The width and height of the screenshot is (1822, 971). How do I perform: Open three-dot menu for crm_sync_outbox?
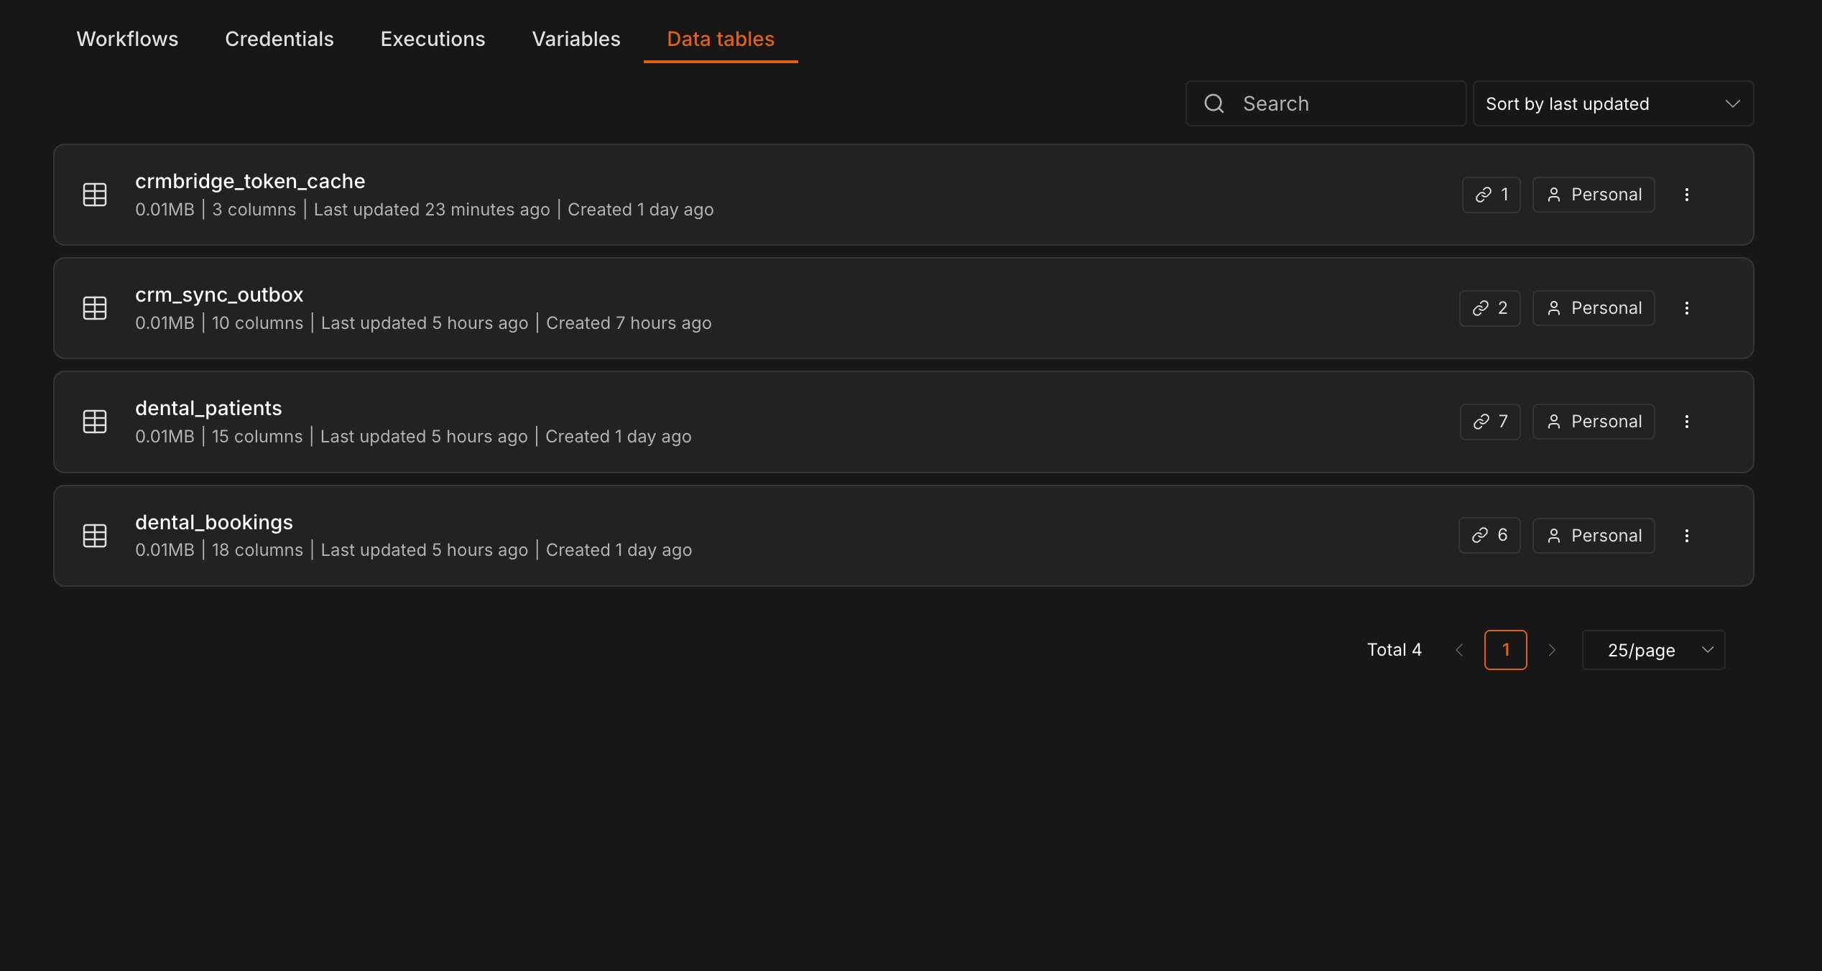(1686, 308)
